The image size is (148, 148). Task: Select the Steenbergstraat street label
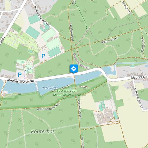(x=138, y=98)
